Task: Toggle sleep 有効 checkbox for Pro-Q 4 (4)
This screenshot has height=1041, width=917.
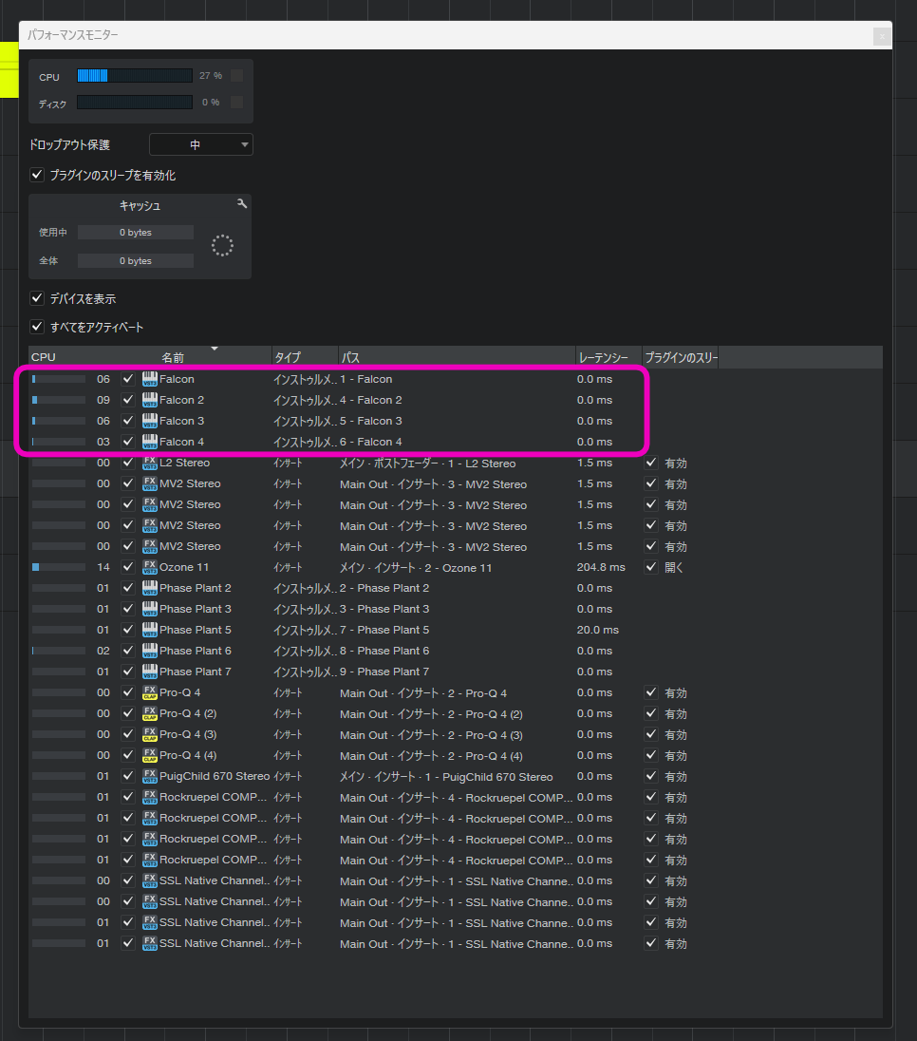Action: click(651, 755)
